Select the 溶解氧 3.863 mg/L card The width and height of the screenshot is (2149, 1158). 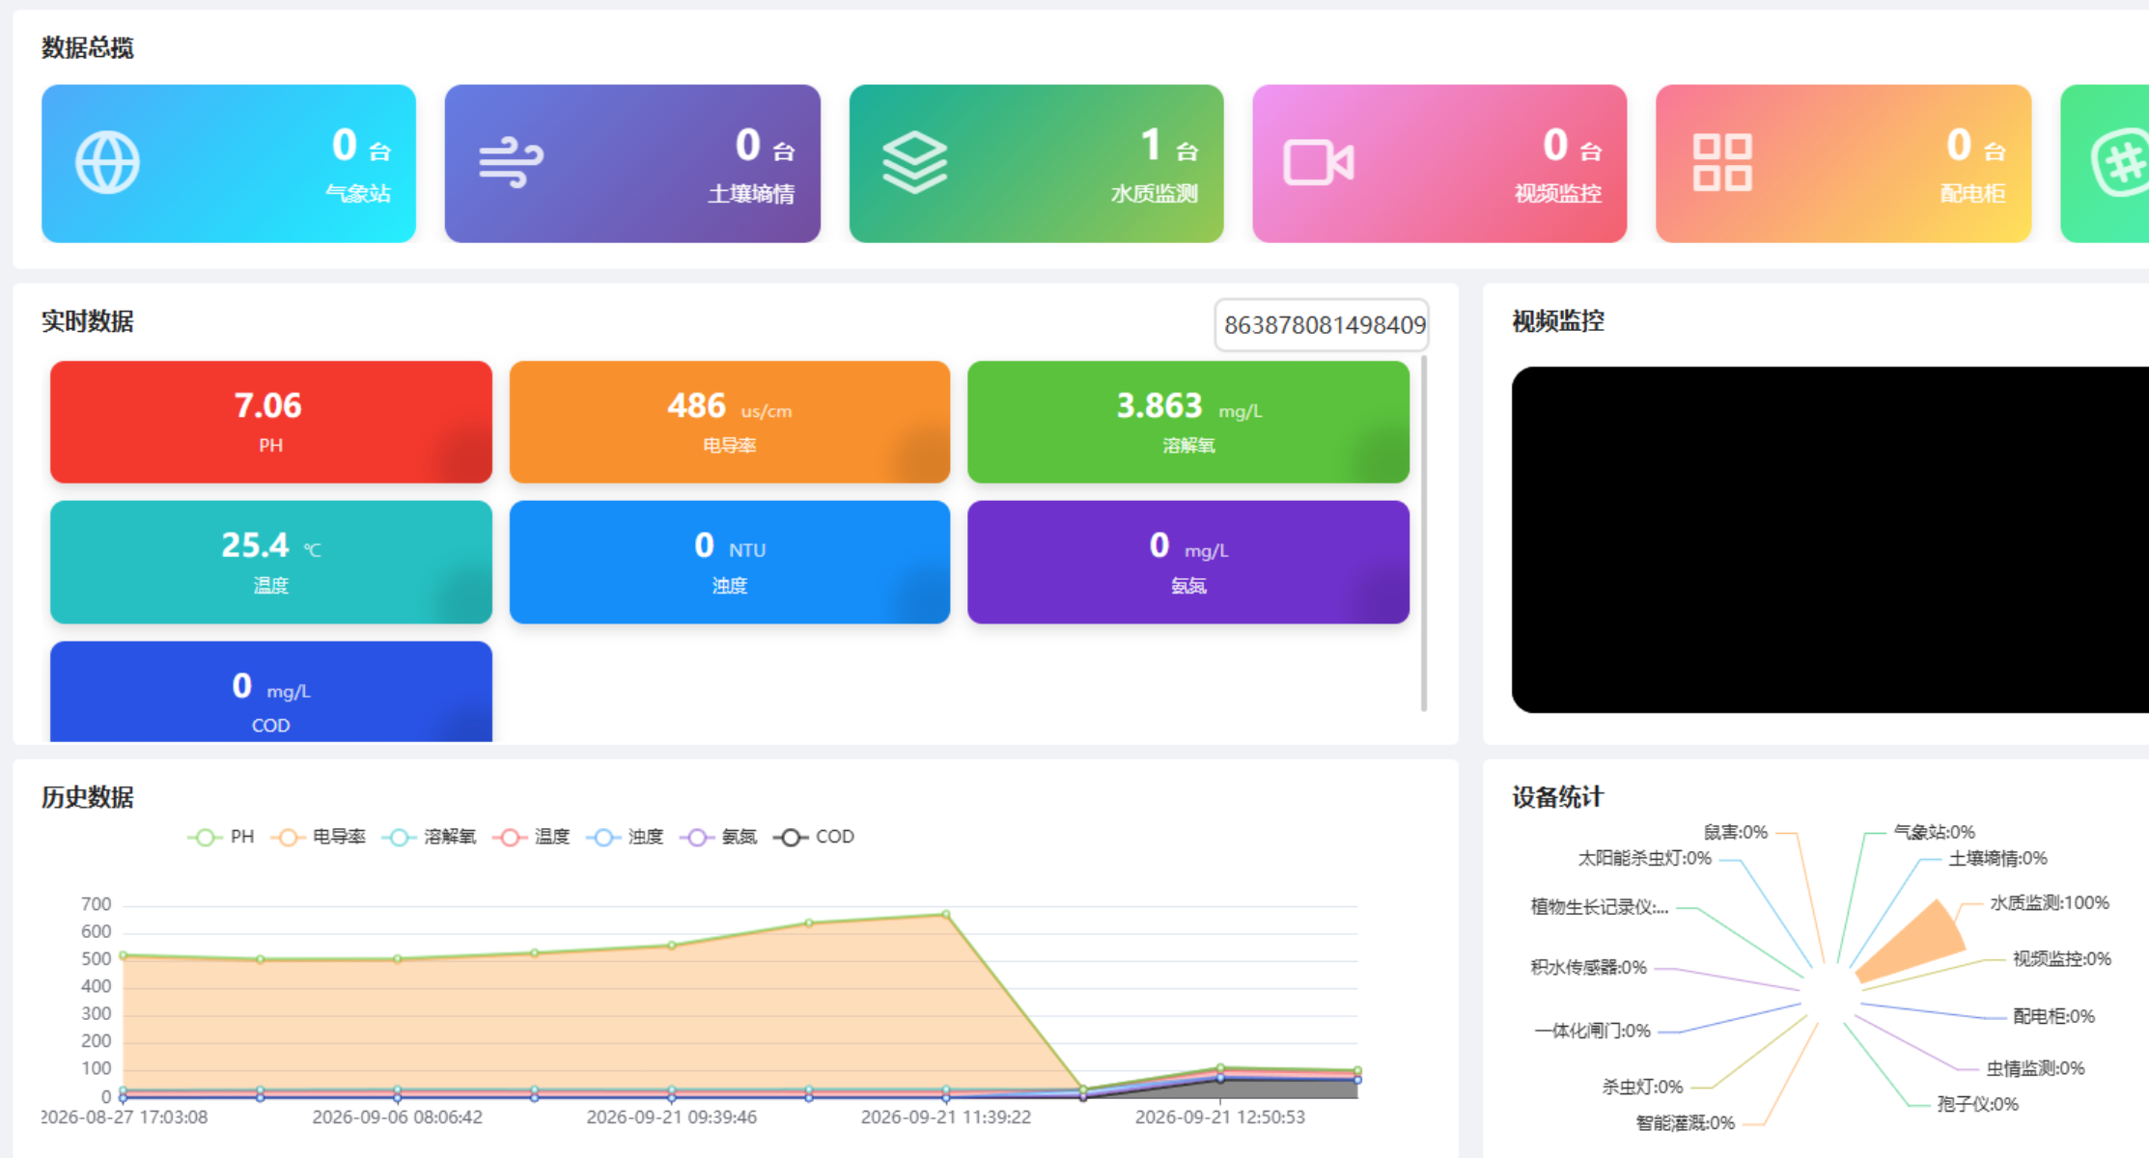pos(1188,422)
